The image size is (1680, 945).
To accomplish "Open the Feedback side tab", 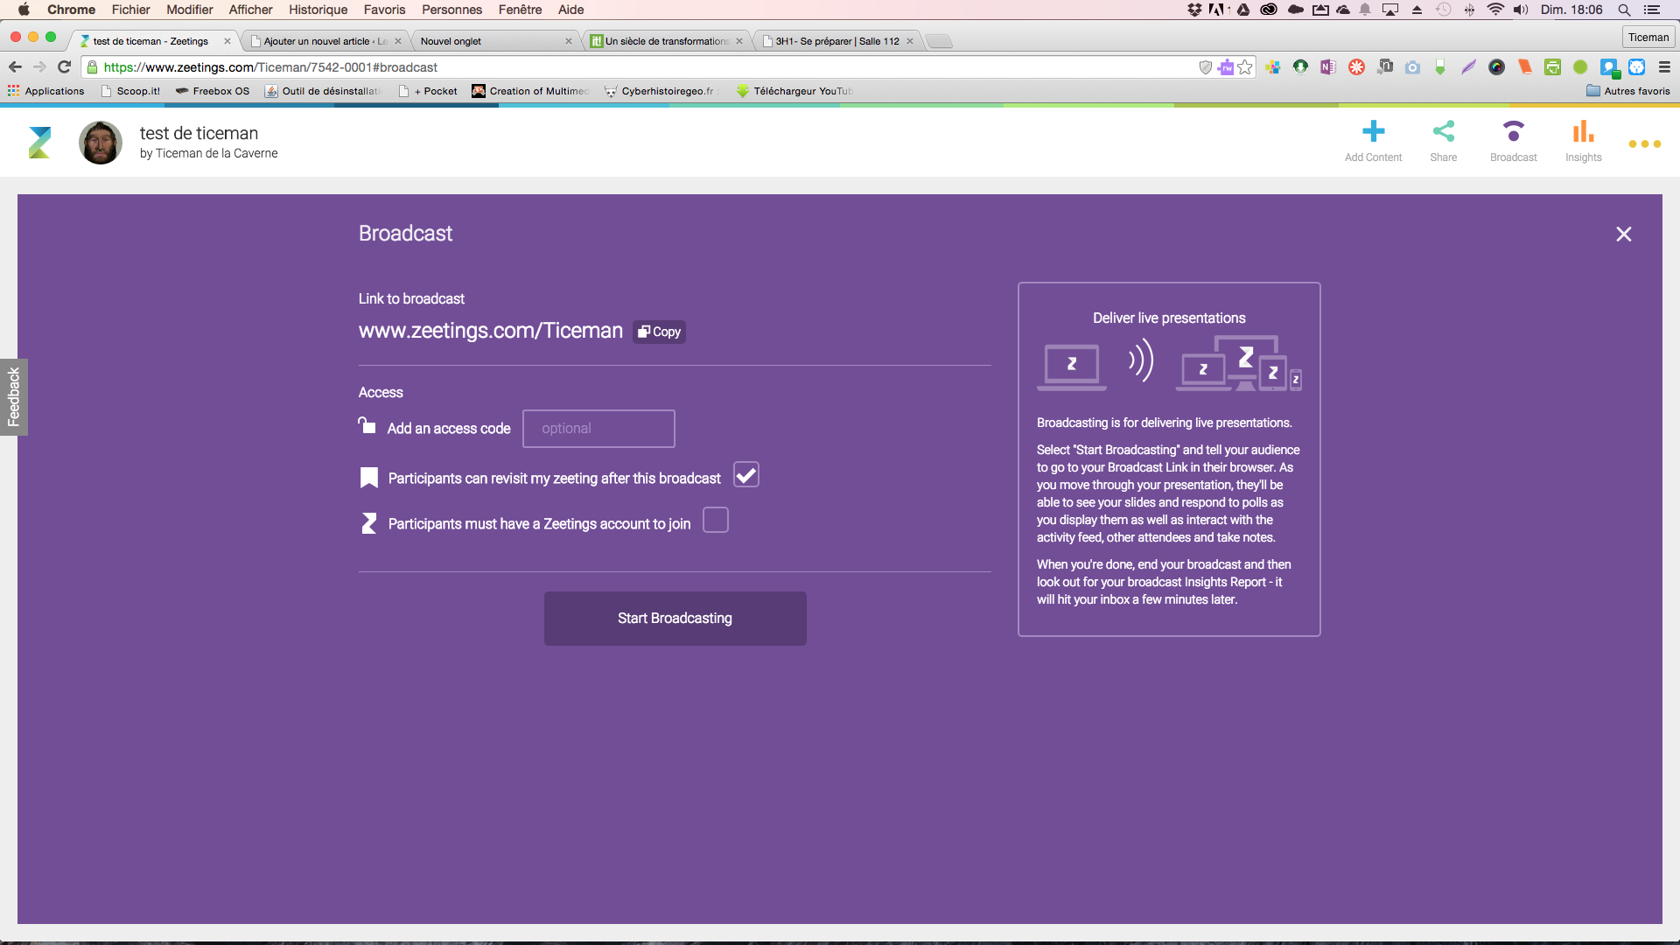I will (x=13, y=397).
